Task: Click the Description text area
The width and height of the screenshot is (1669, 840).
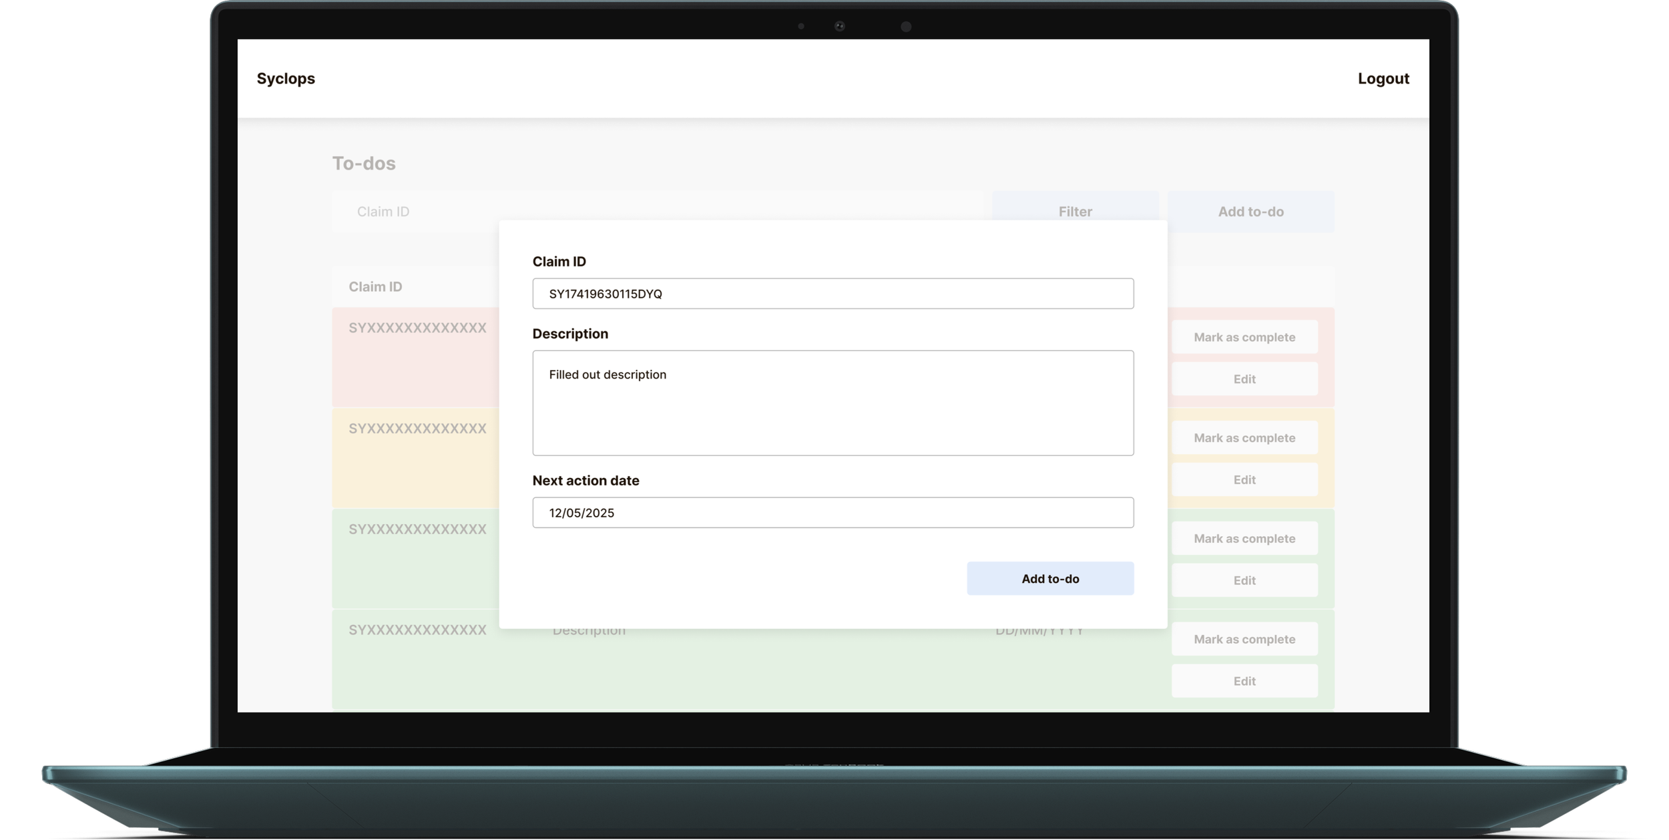Action: click(x=832, y=403)
